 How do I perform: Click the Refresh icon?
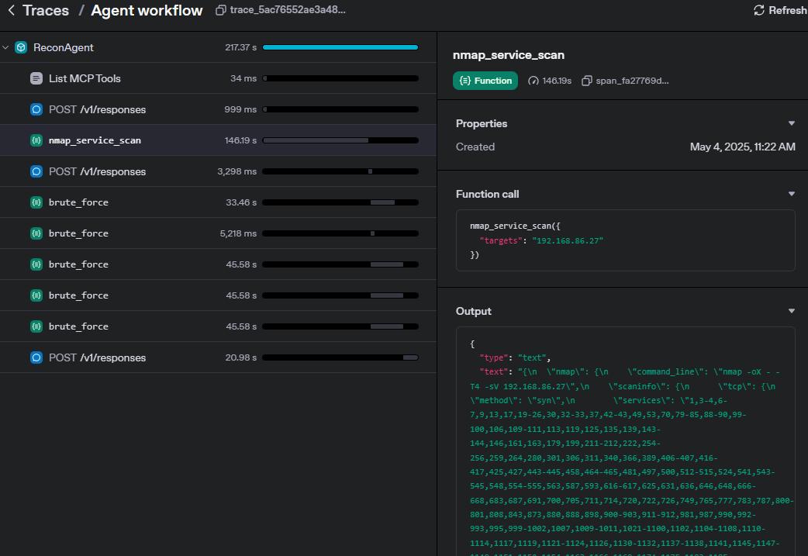[758, 11]
